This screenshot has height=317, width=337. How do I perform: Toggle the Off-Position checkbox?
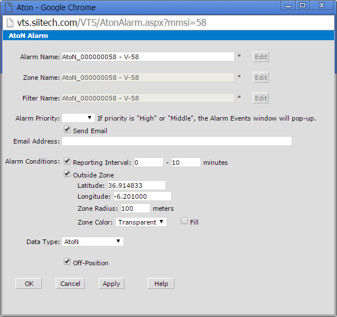coord(67,261)
